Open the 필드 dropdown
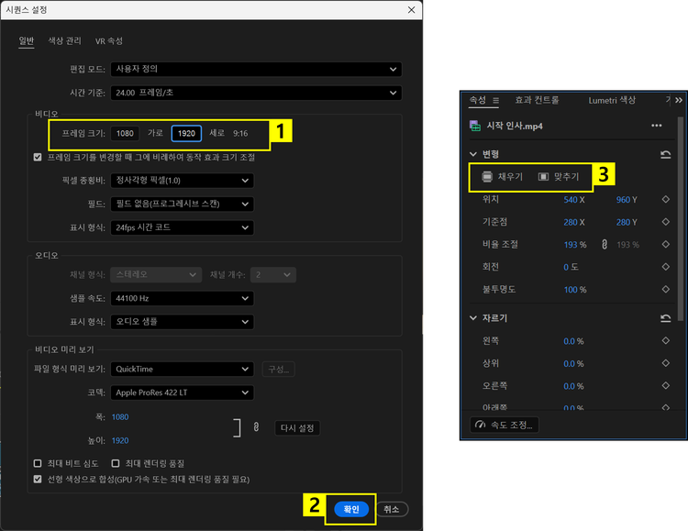688x531 pixels. coord(183,204)
